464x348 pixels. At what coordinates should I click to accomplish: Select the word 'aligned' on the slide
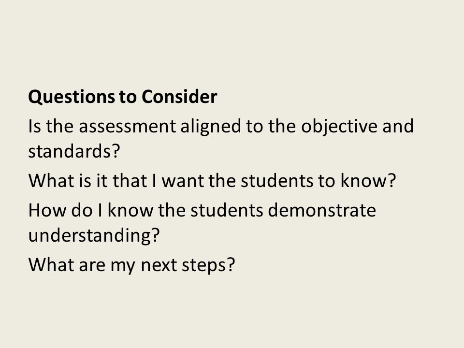211,127
